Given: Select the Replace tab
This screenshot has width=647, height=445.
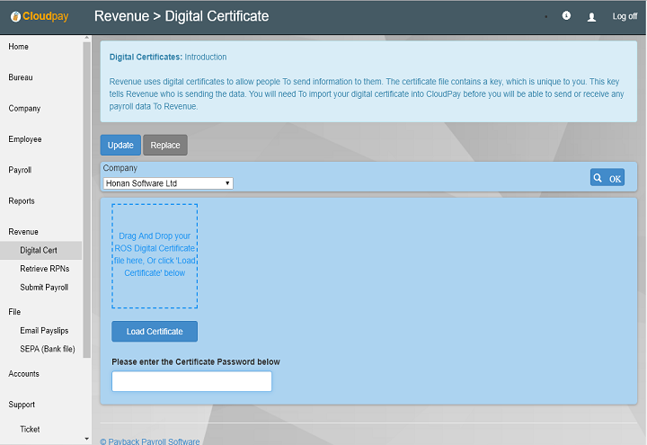Looking at the screenshot, I should [x=165, y=146].
